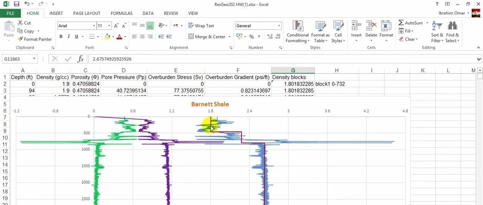This screenshot has width=483, height=205.
Task: Click Ibrahim Omar account name
Action: point(452,13)
